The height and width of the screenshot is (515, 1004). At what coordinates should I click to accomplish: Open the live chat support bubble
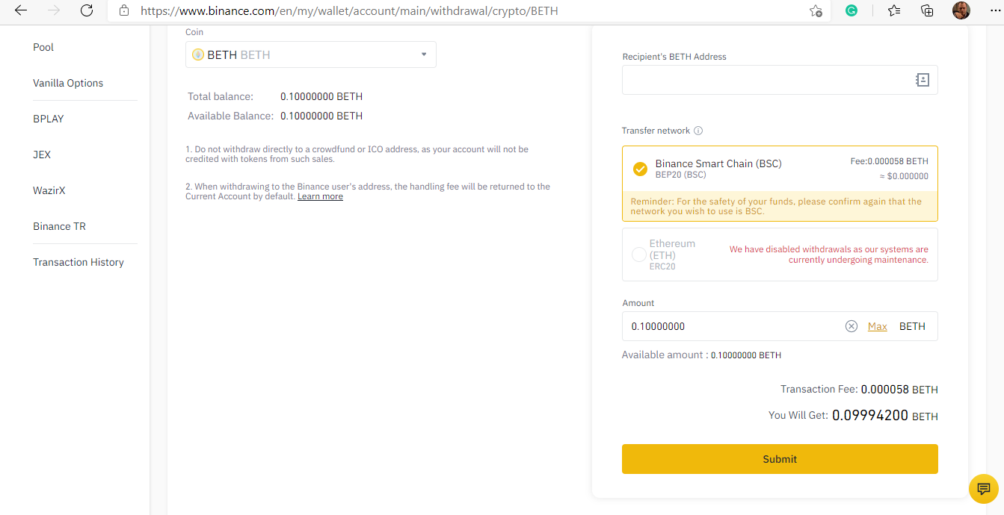(984, 489)
